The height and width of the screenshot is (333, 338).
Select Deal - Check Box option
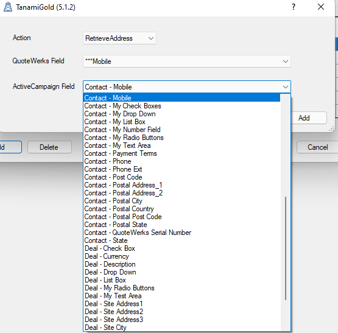pos(182,248)
